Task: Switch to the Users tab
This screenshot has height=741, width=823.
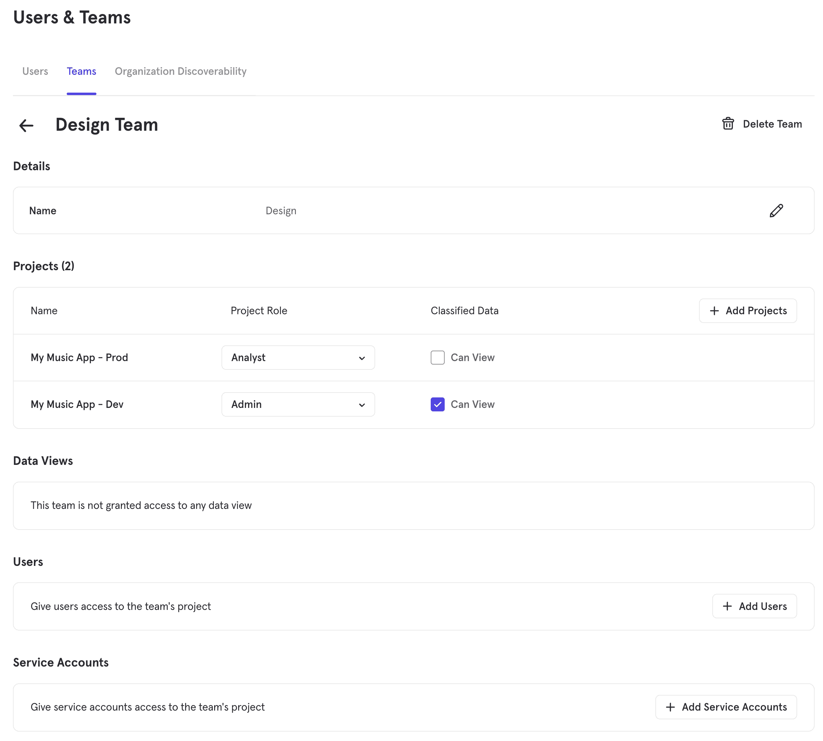Action: click(35, 71)
